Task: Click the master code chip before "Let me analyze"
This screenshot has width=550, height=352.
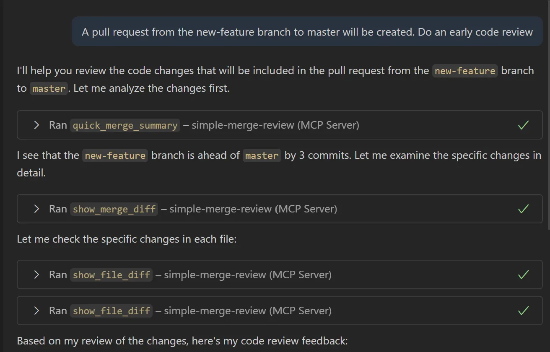Action: tap(49, 89)
